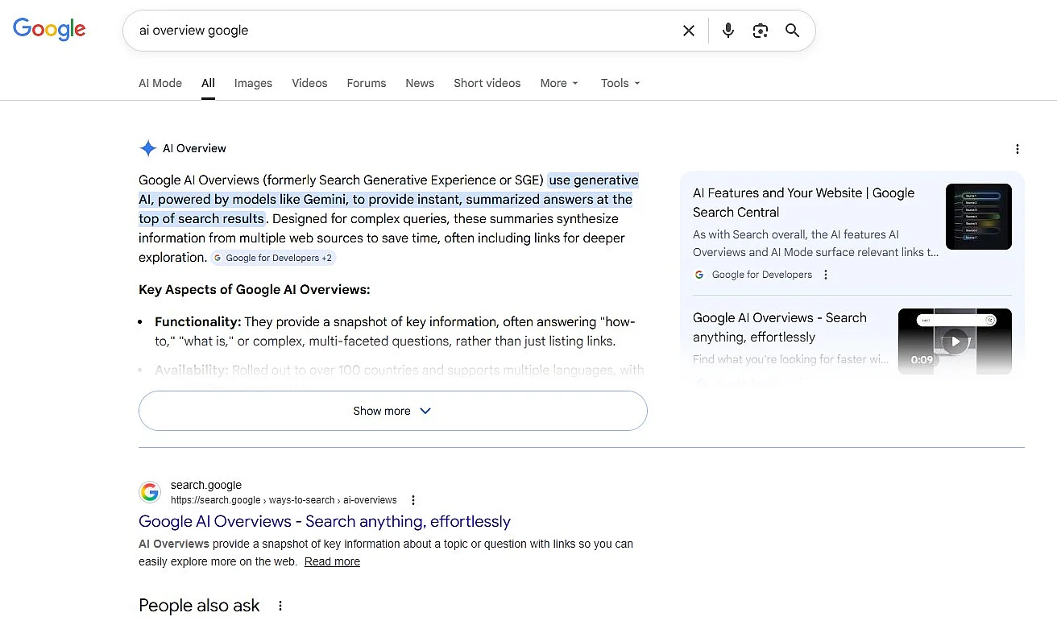Clear the search box with the X icon
The image size is (1057, 621).
(689, 31)
